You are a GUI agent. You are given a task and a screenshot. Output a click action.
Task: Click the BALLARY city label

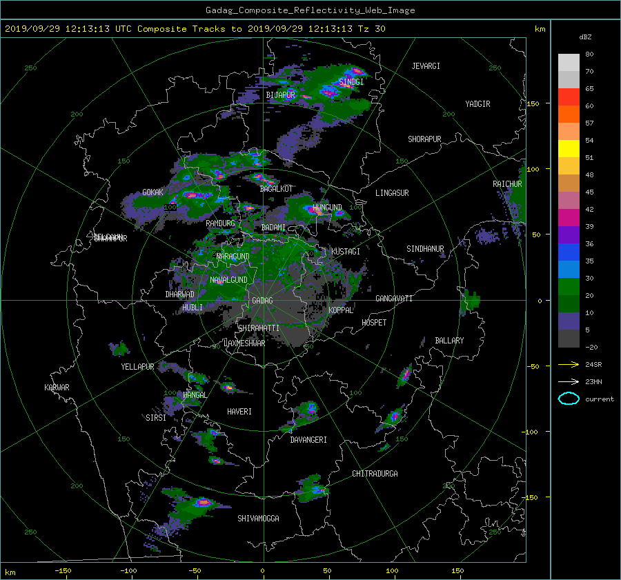click(x=449, y=341)
